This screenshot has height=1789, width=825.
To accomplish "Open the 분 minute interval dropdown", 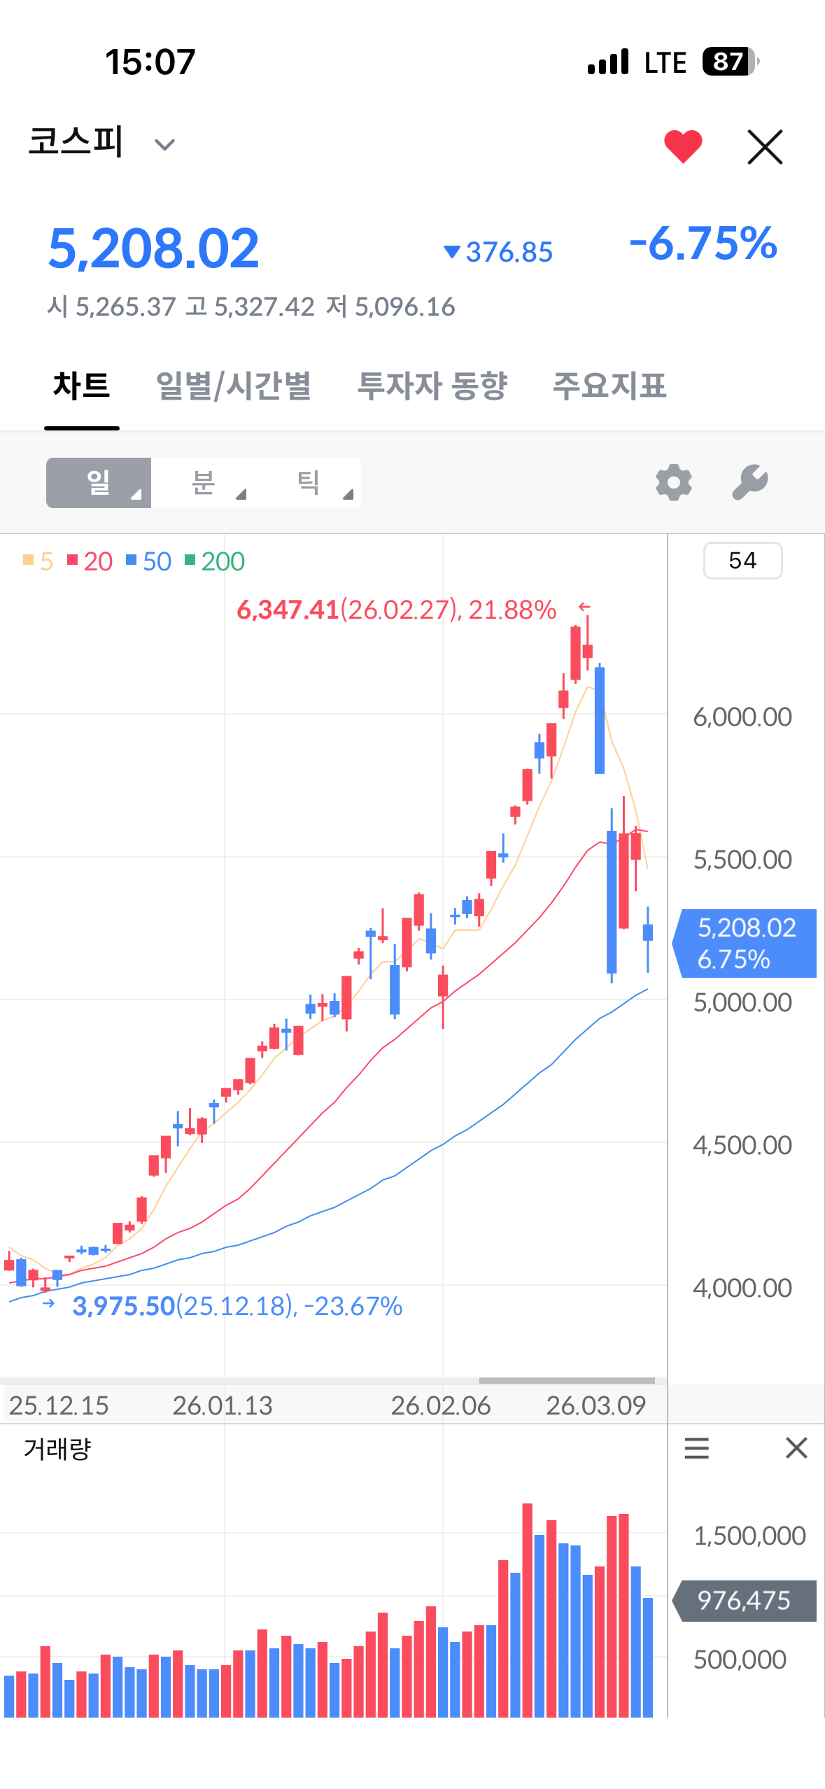I will point(204,483).
